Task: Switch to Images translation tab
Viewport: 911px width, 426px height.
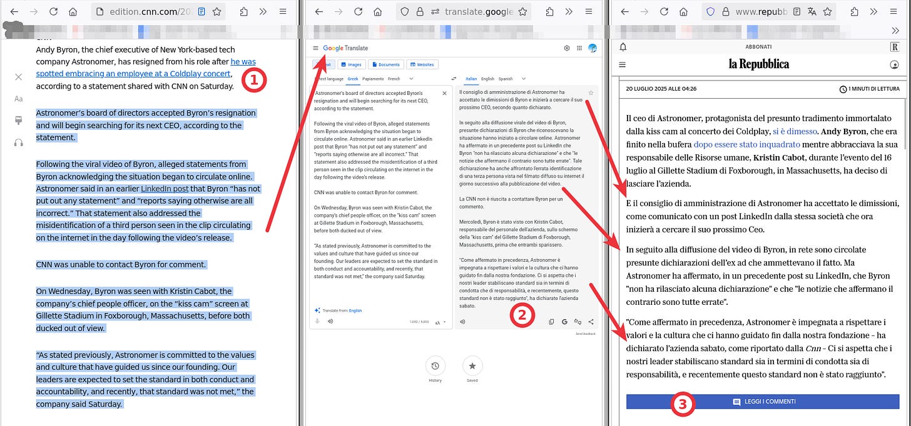Action: tap(352, 64)
